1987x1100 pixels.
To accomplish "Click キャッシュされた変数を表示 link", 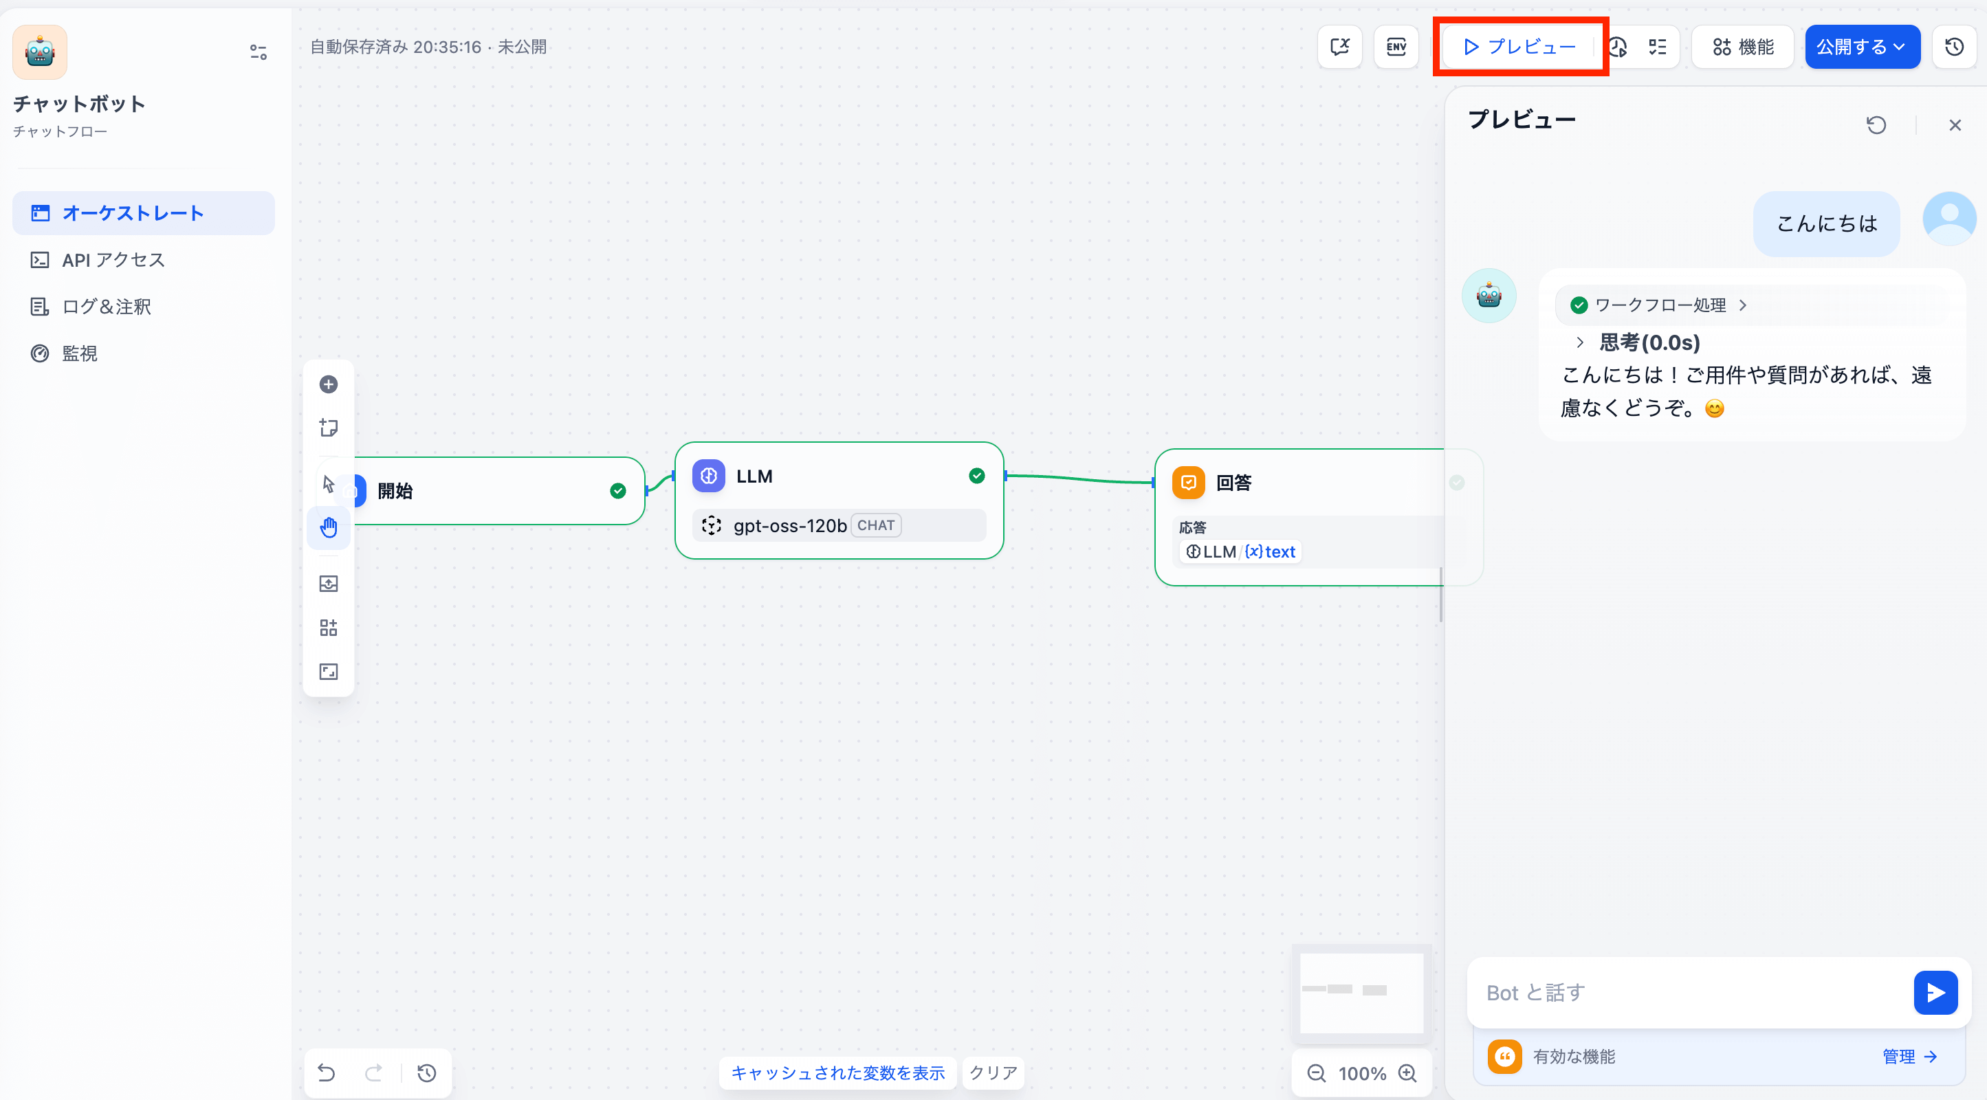I will tap(837, 1072).
